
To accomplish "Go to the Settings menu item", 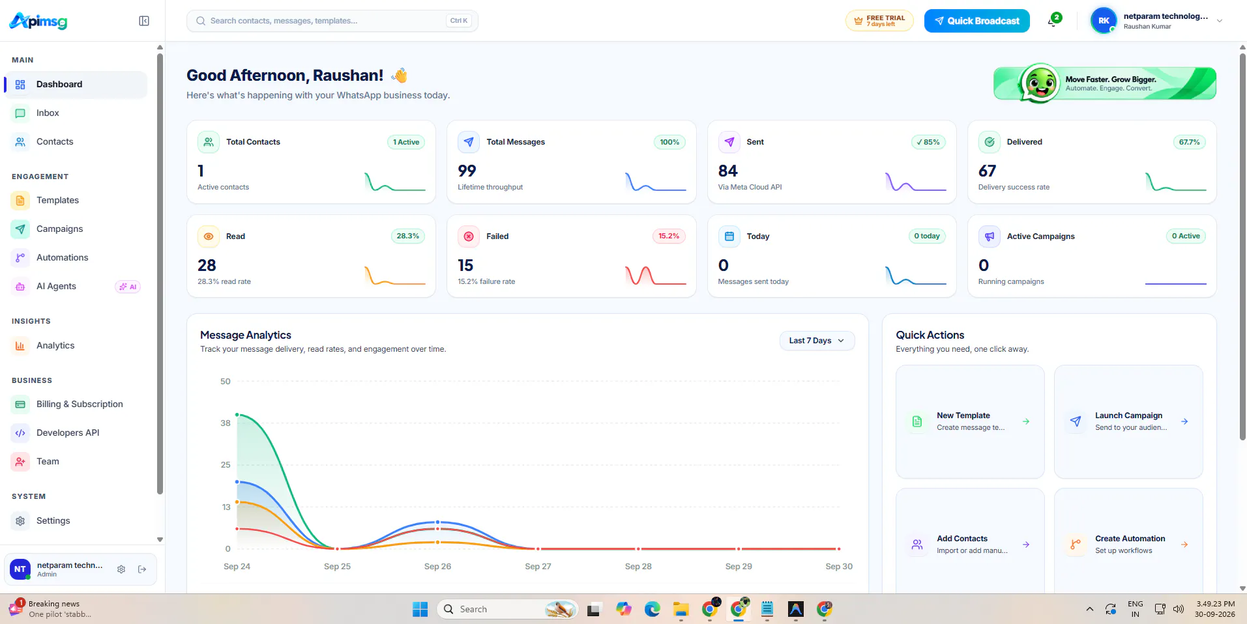I will [x=76, y=521].
